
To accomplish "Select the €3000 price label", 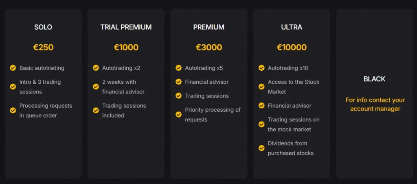I will pos(209,48).
